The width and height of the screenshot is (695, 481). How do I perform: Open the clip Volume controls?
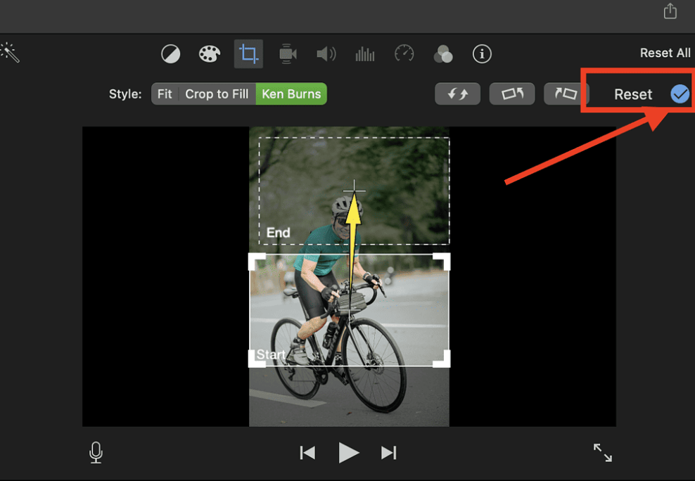click(326, 53)
